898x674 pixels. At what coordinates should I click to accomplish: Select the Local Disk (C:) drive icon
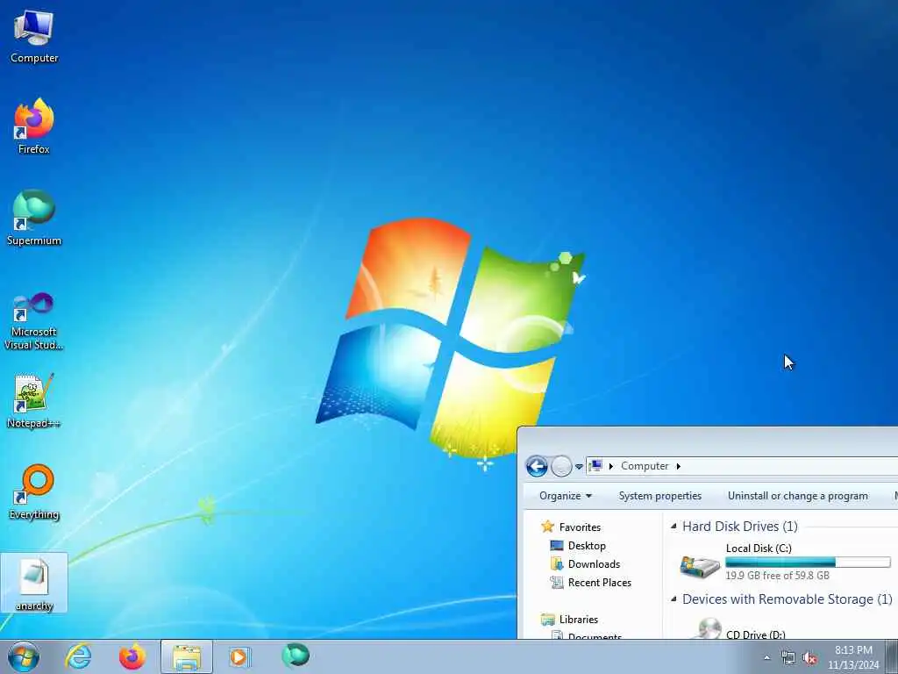click(699, 566)
